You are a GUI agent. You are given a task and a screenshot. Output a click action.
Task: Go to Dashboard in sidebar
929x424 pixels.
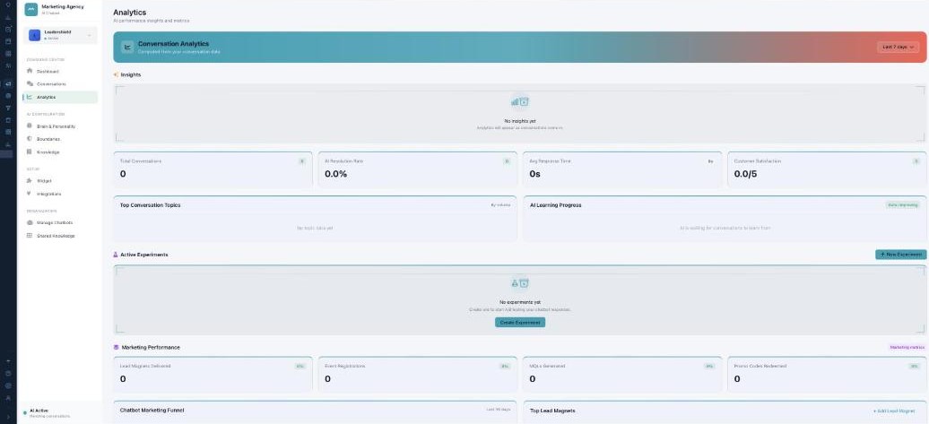pyautogui.click(x=60, y=71)
